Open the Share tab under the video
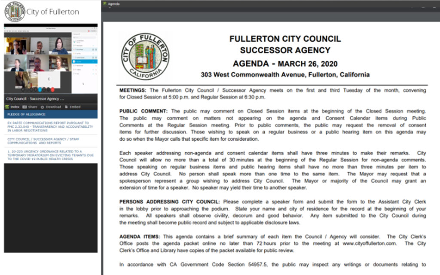The width and height of the screenshot is (440, 275). point(30,107)
